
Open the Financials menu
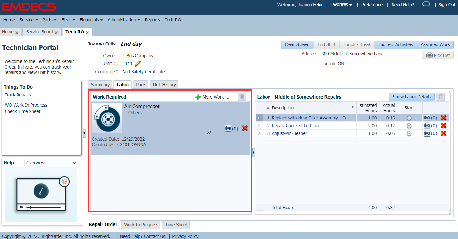pyautogui.click(x=91, y=20)
